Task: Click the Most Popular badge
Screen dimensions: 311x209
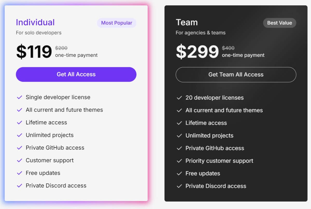Action: pyautogui.click(x=117, y=23)
